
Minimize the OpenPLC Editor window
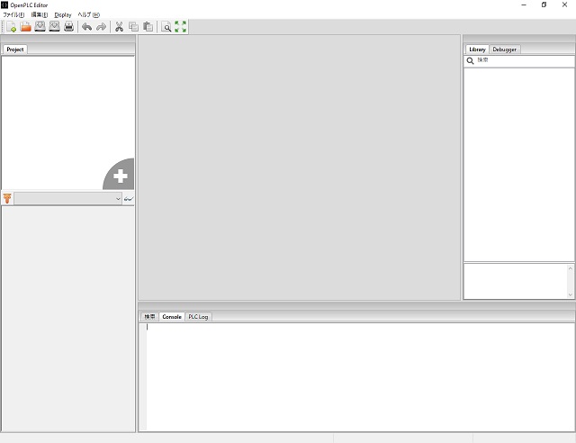coord(524,5)
